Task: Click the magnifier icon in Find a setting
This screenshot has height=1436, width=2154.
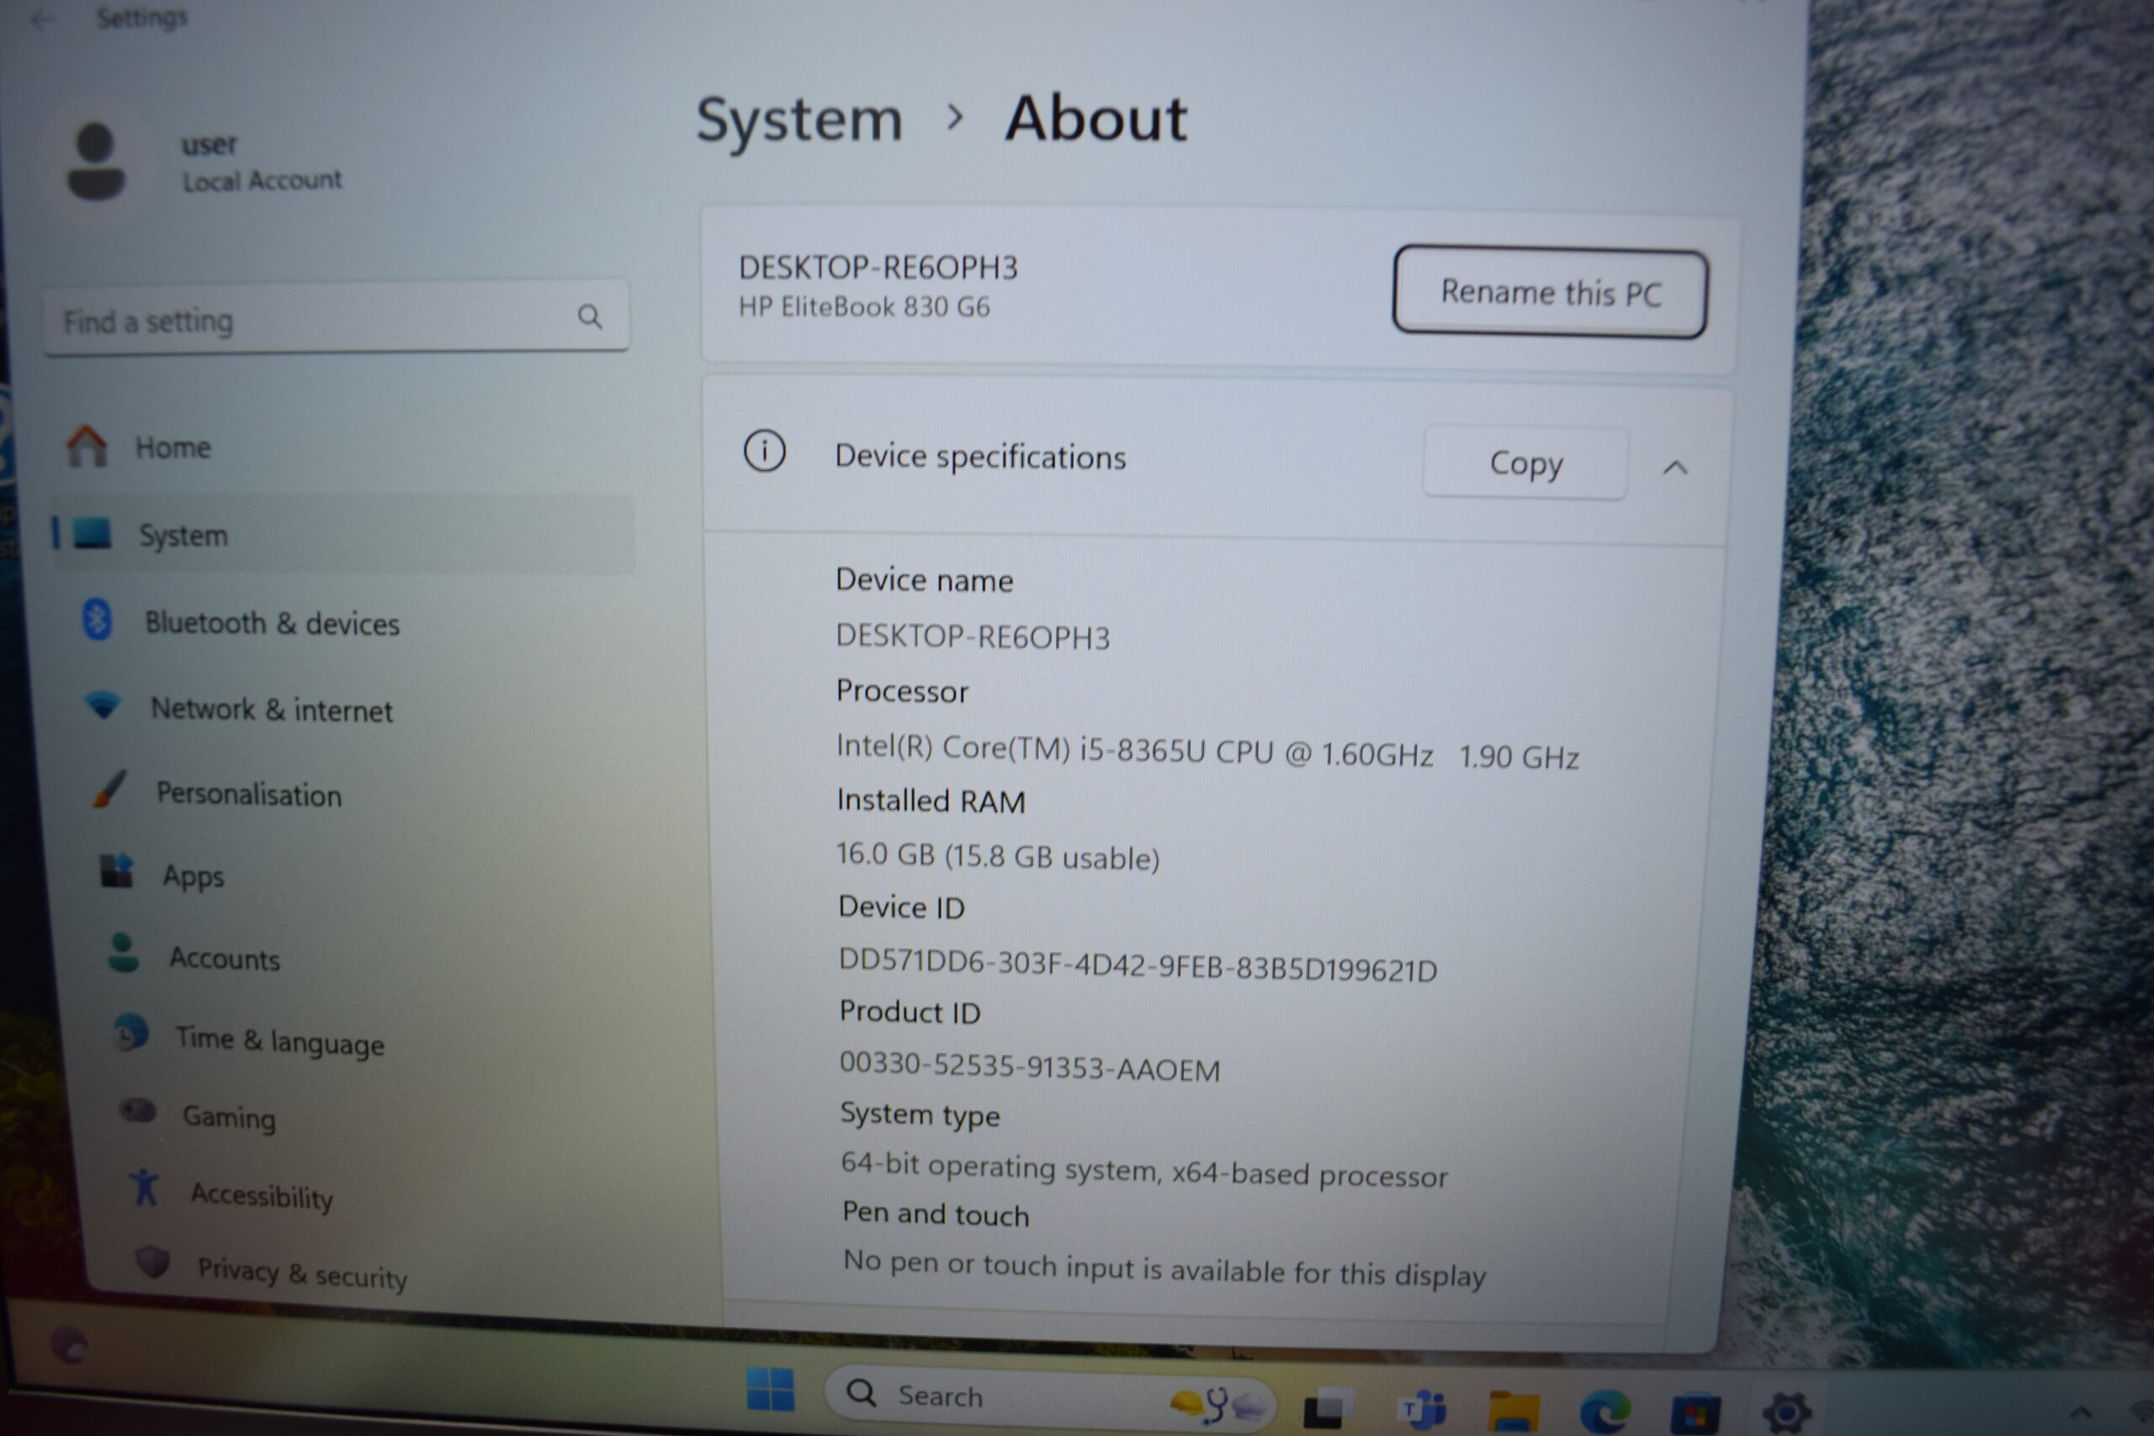Action: (x=590, y=317)
